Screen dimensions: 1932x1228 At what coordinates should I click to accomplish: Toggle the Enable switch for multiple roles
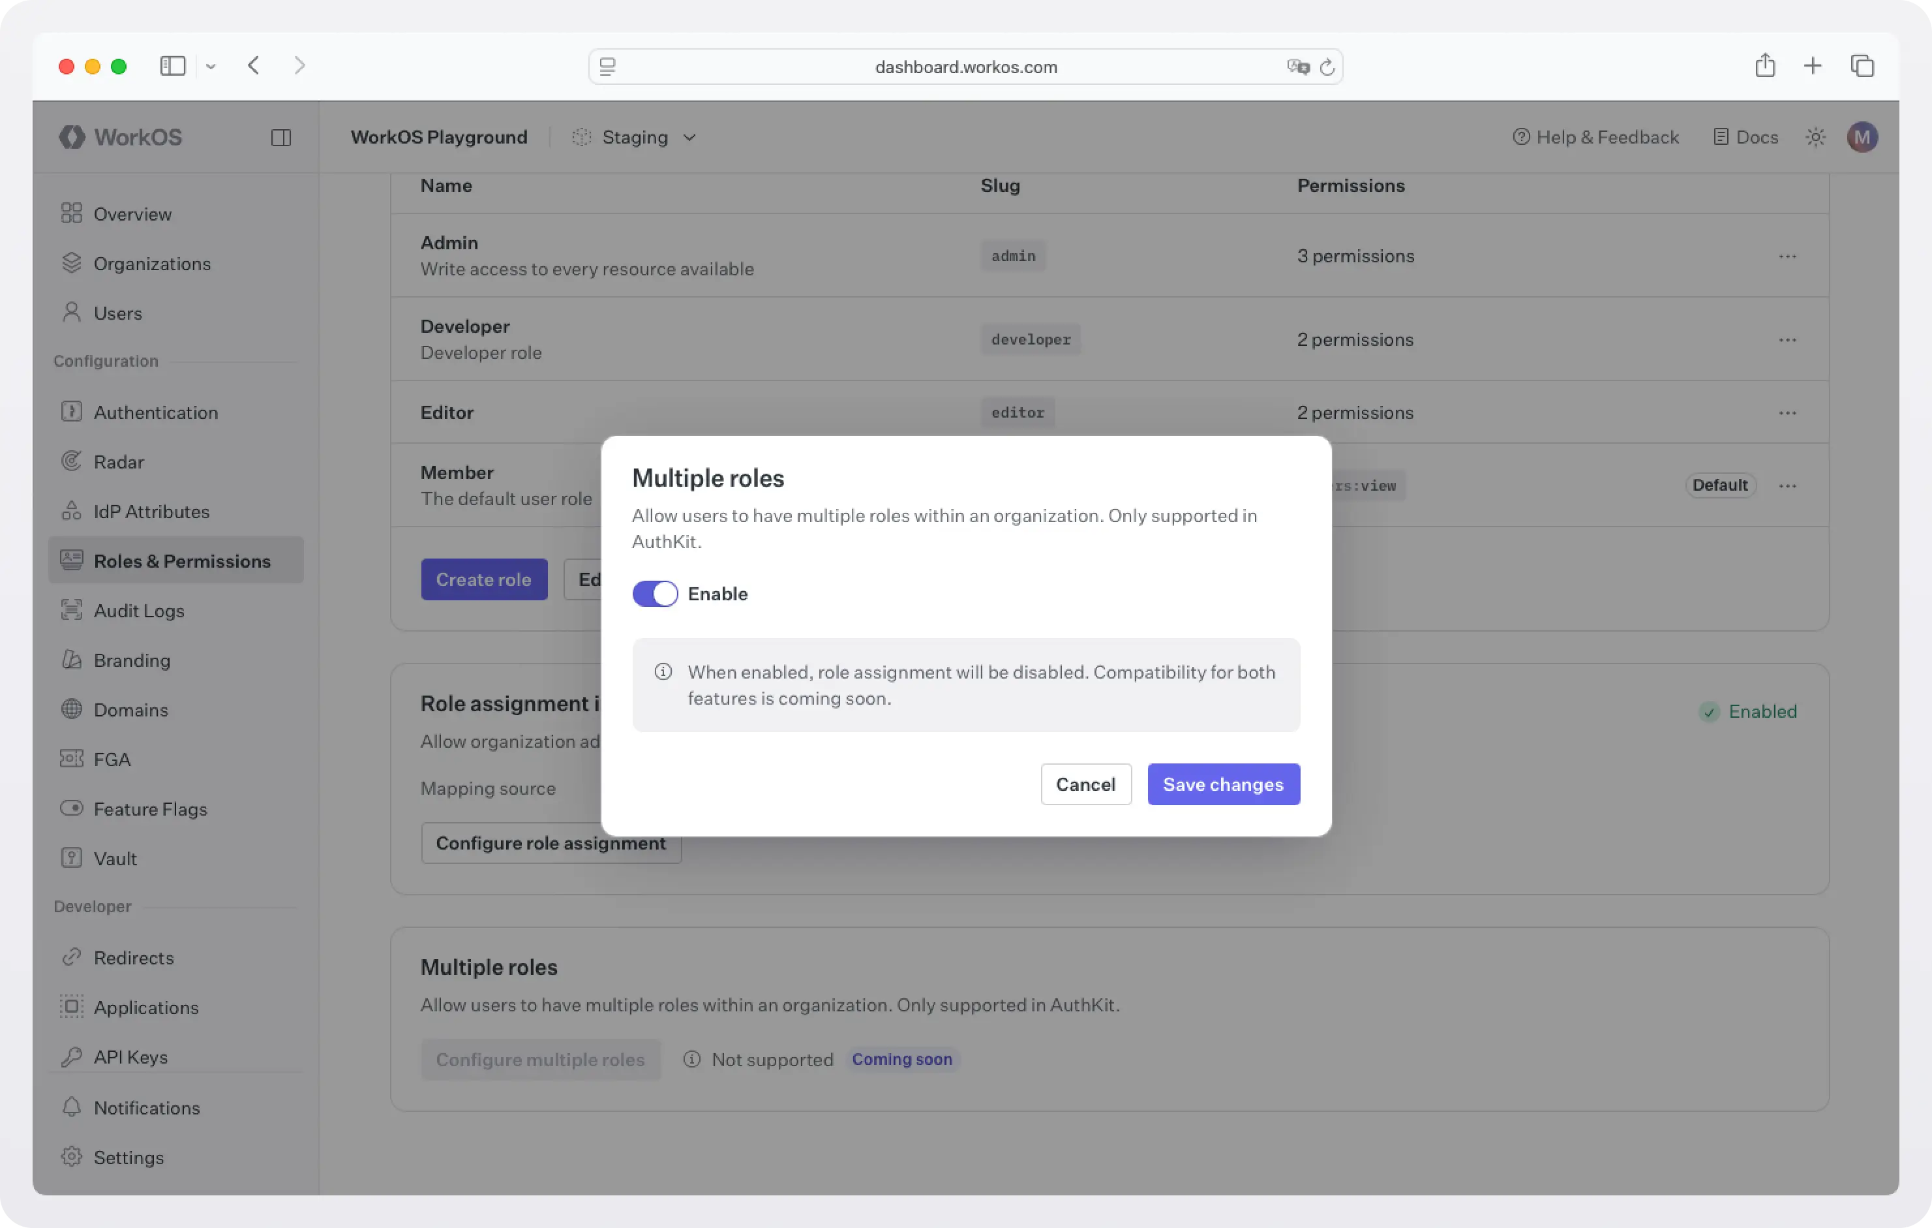(655, 594)
